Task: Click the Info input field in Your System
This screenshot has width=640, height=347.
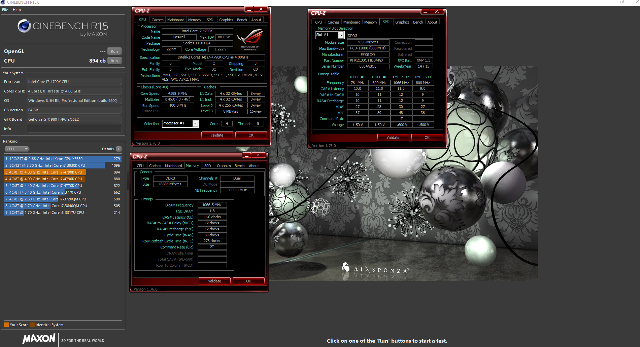Action: (x=74, y=129)
